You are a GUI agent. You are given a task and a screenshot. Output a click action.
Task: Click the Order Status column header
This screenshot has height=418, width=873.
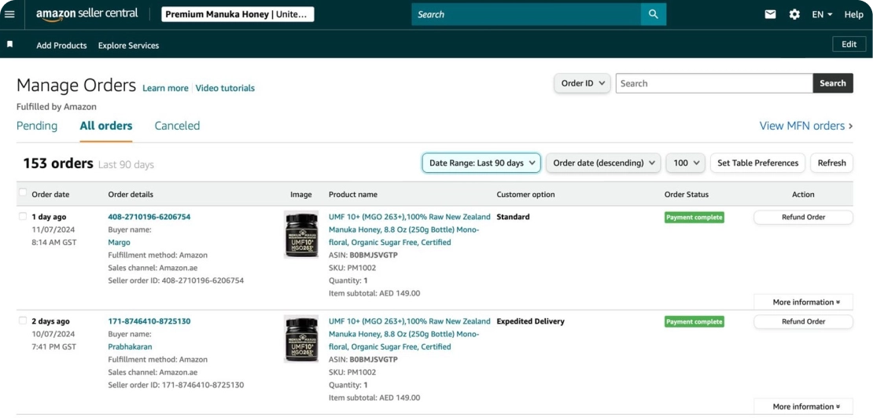pos(687,195)
